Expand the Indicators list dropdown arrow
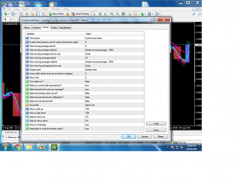The image size is (242, 181). [145, 14]
